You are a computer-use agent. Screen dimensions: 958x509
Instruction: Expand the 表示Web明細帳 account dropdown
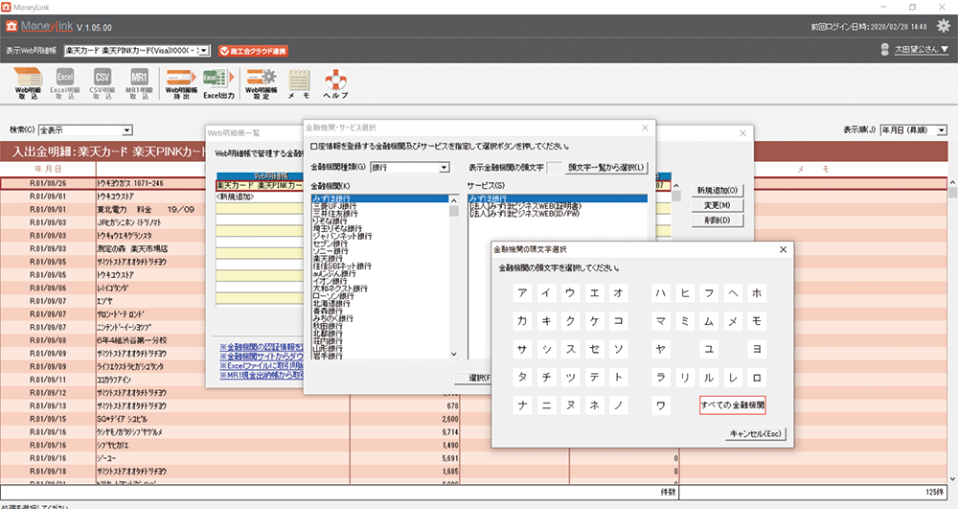[204, 50]
